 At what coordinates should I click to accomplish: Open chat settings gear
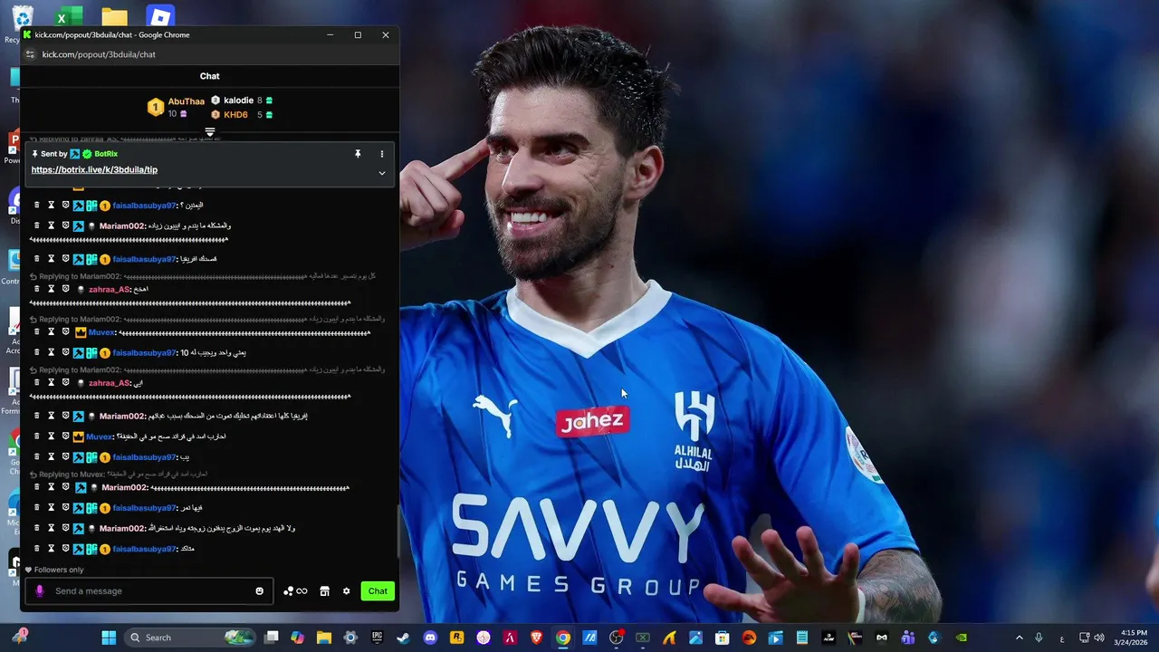346,591
